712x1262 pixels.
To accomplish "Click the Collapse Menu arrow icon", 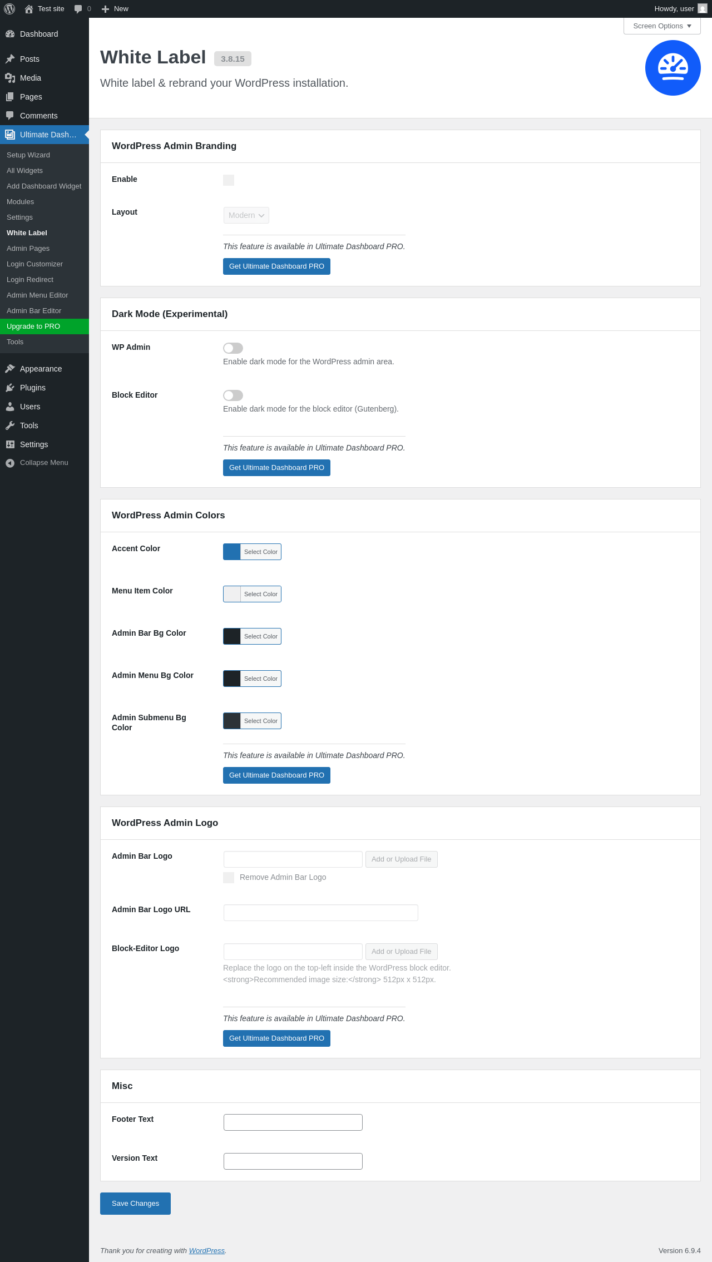I will click(x=10, y=463).
